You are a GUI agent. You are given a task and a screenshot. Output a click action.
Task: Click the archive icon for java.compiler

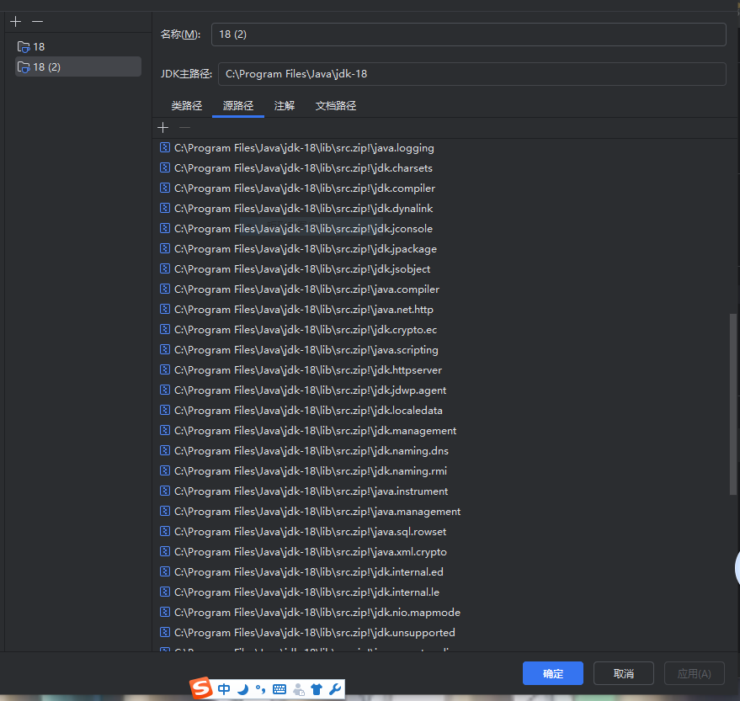[165, 289]
